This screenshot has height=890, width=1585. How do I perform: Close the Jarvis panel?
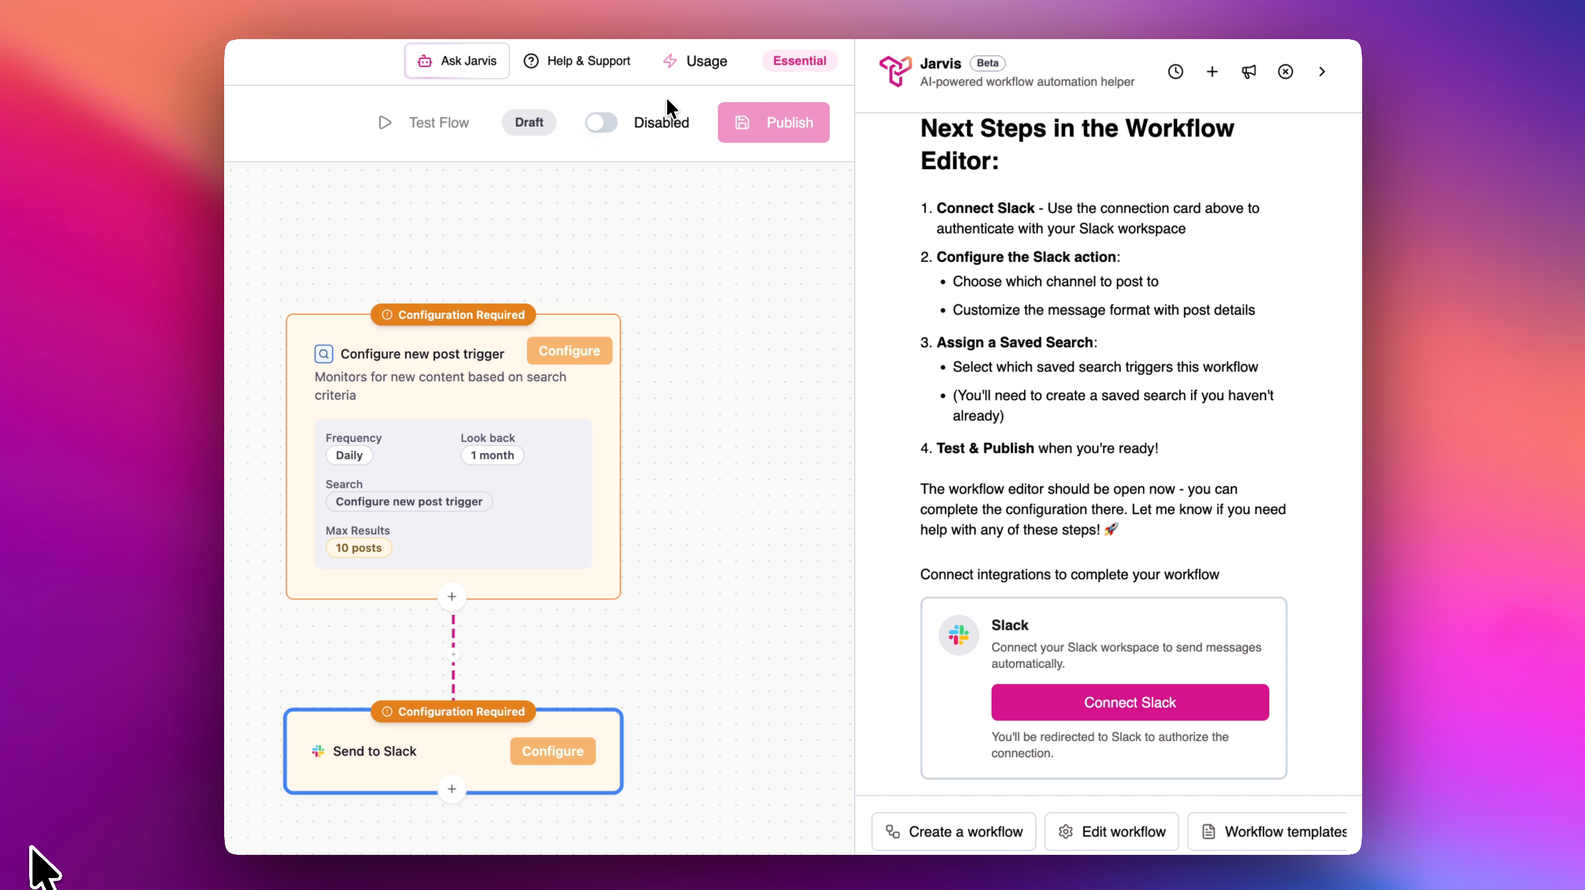(x=1285, y=72)
